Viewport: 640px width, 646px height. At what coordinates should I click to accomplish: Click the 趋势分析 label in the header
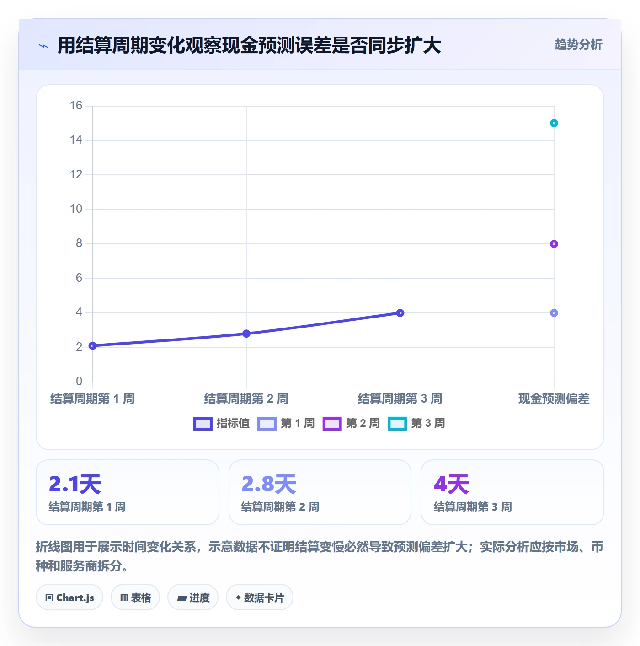tap(578, 45)
